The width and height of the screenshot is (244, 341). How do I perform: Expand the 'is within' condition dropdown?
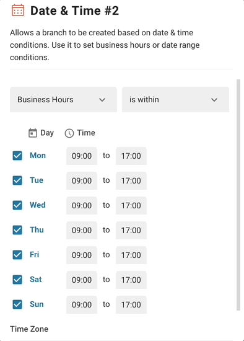tap(175, 100)
